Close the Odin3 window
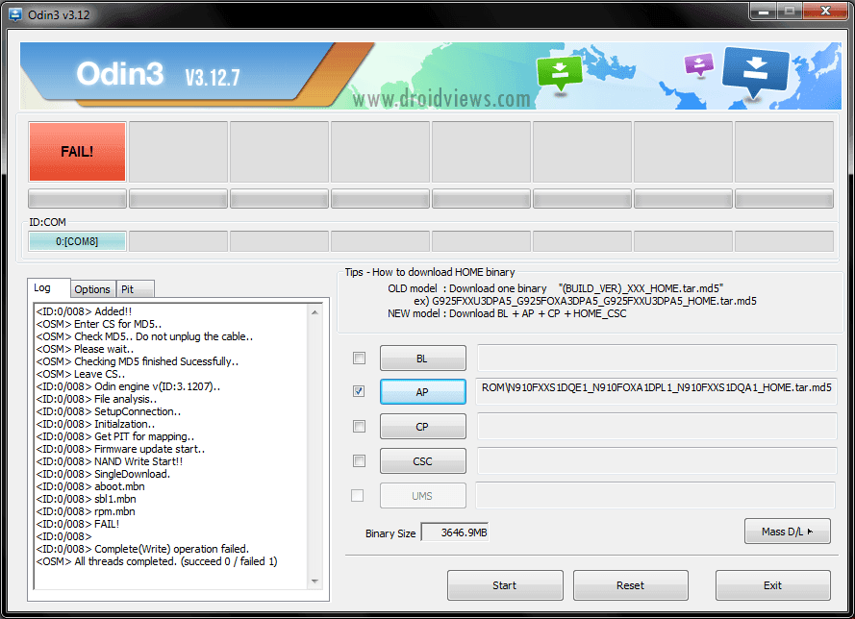Image resolution: width=855 pixels, height=619 pixels. [x=825, y=12]
